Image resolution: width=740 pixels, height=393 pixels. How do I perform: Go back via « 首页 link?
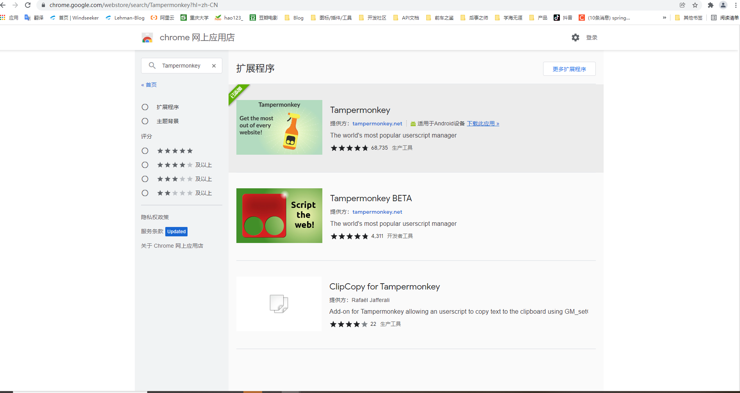(x=149, y=85)
